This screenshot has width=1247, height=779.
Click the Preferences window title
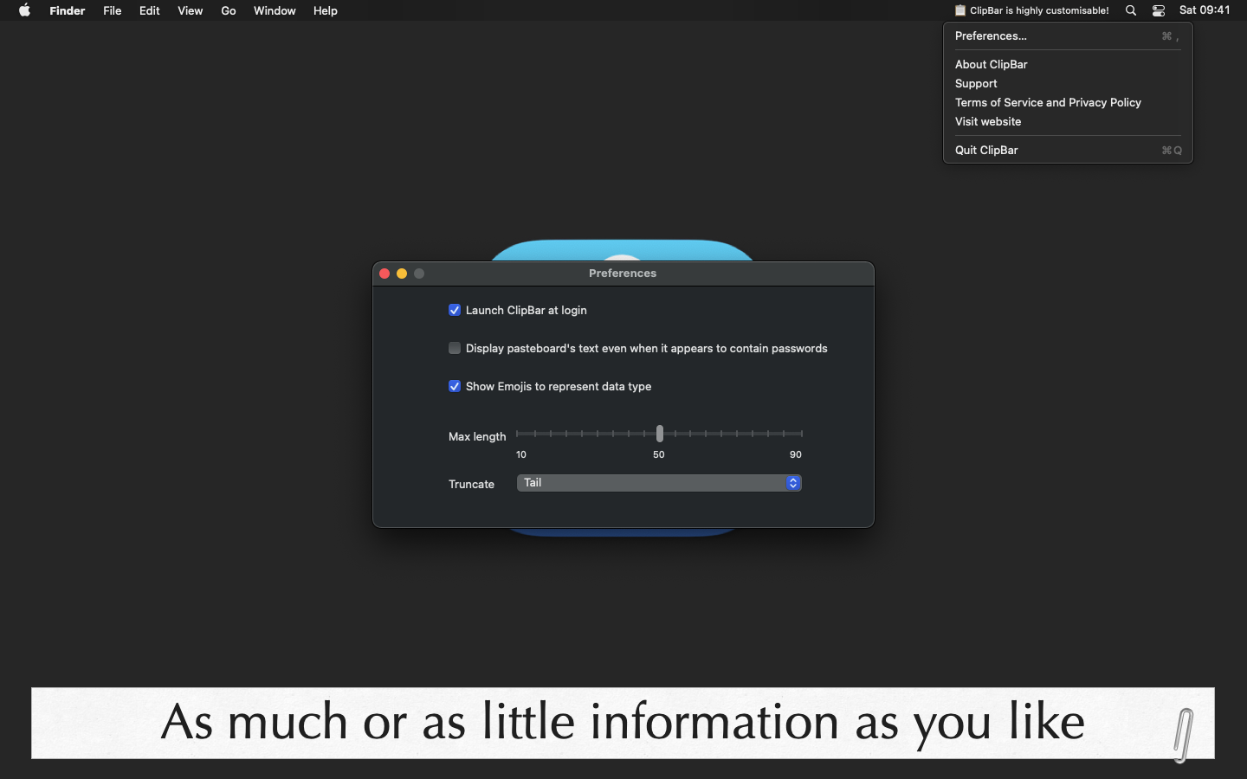[x=623, y=274]
